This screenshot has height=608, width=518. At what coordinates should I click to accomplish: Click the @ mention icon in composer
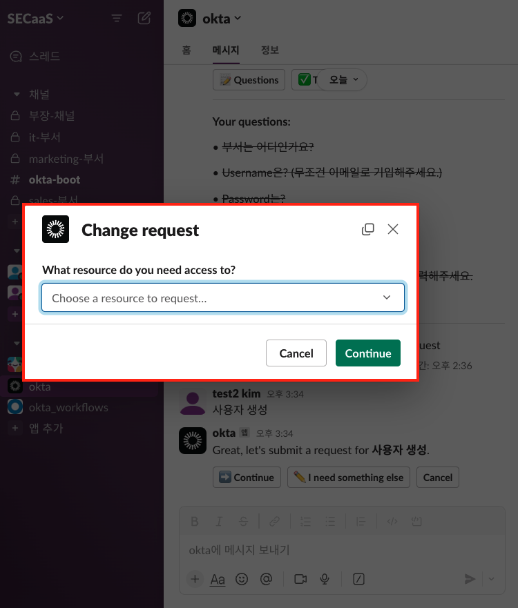tap(266, 579)
